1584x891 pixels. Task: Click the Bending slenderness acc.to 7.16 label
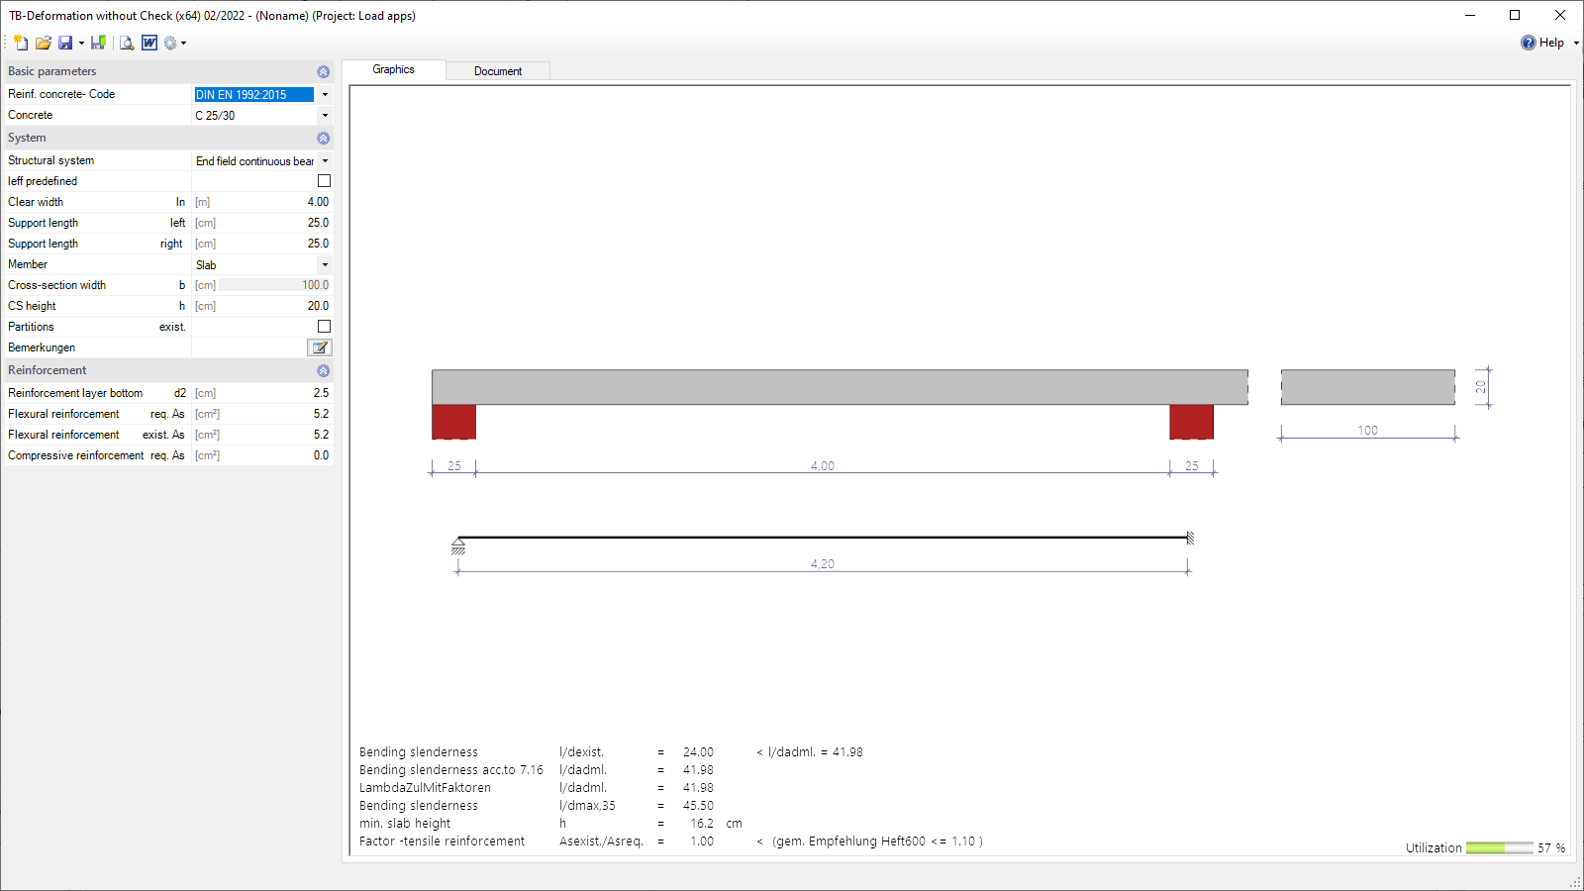tap(451, 770)
